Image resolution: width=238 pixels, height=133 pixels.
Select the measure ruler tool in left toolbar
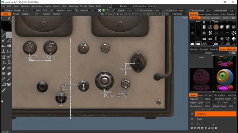pyautogui.click(x=3, y=90)
